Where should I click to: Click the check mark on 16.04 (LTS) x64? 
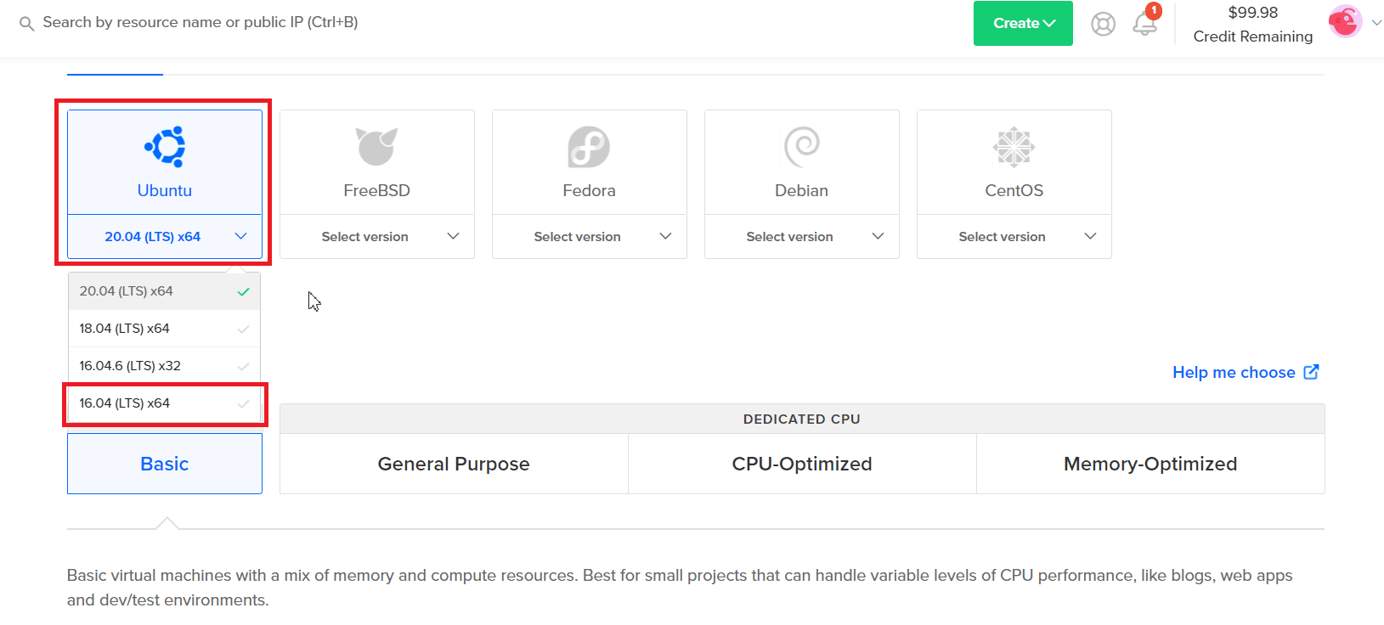pos(244,403)
